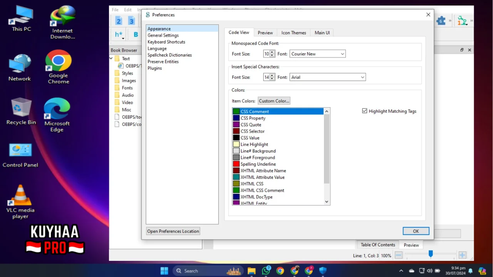Screen dimensions: 493x277
Task: Click the zoom slider handle
Action: pos(431,254)
